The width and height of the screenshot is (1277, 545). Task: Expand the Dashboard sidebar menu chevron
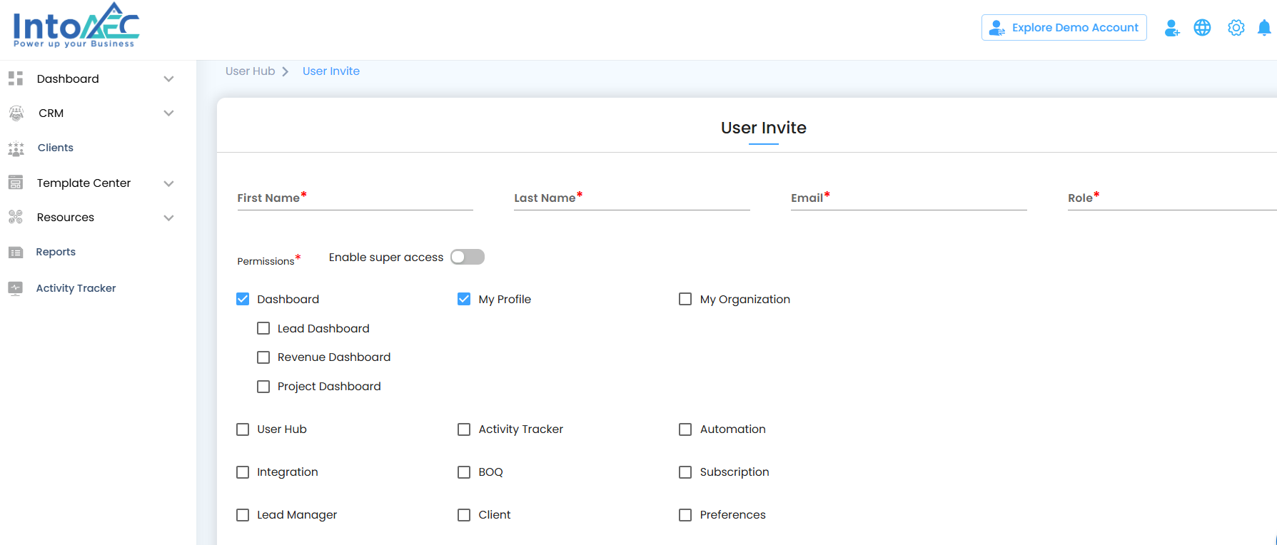tap(168, 79)
